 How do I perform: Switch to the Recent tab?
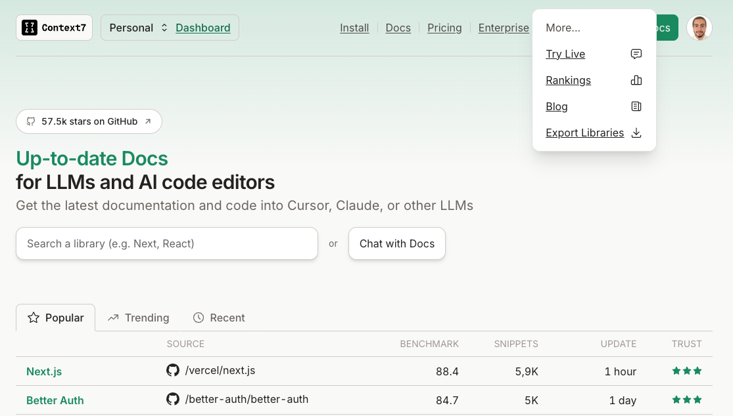coord(219,318)
